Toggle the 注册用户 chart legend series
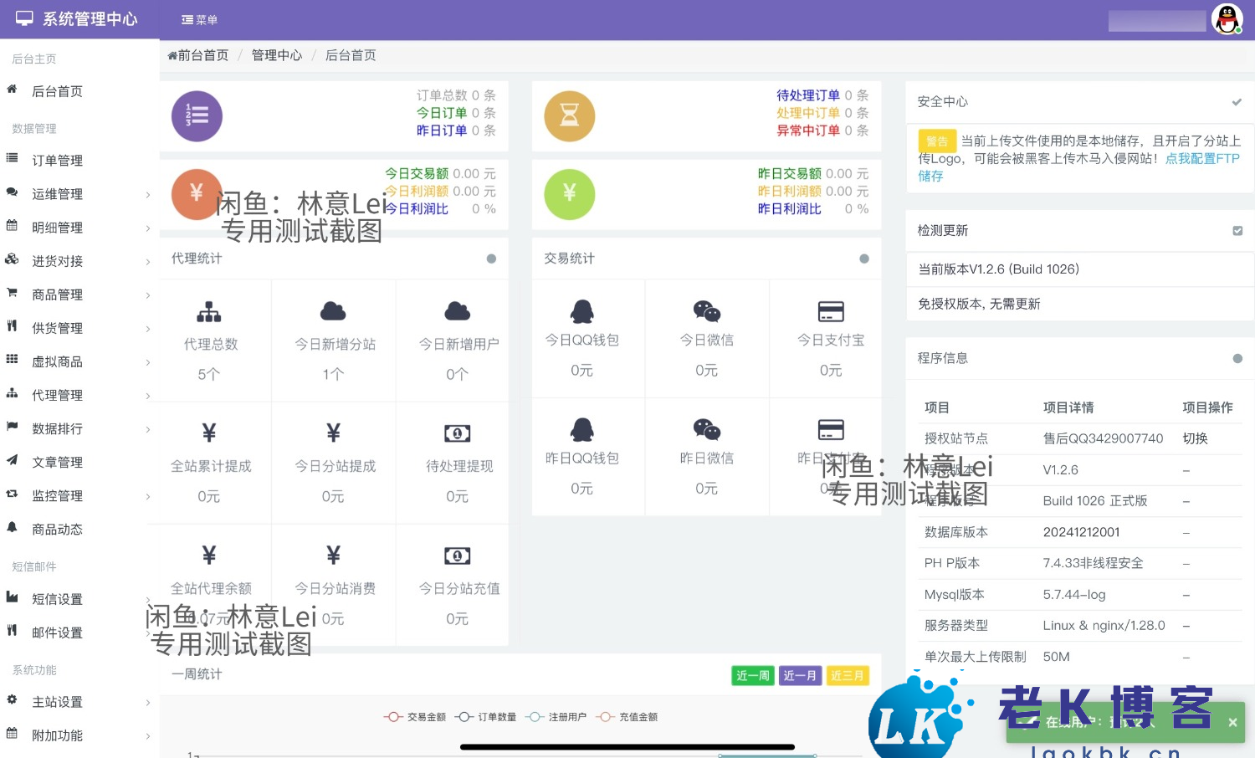1255x758 pixels. tap(556, 717)
